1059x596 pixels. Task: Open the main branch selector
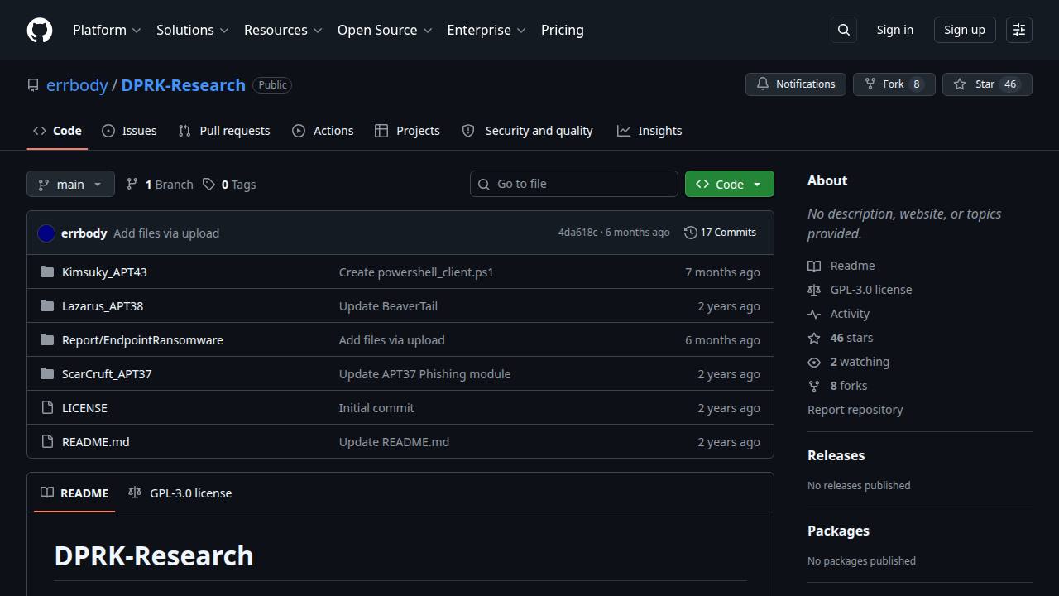[x=70, y=184]
